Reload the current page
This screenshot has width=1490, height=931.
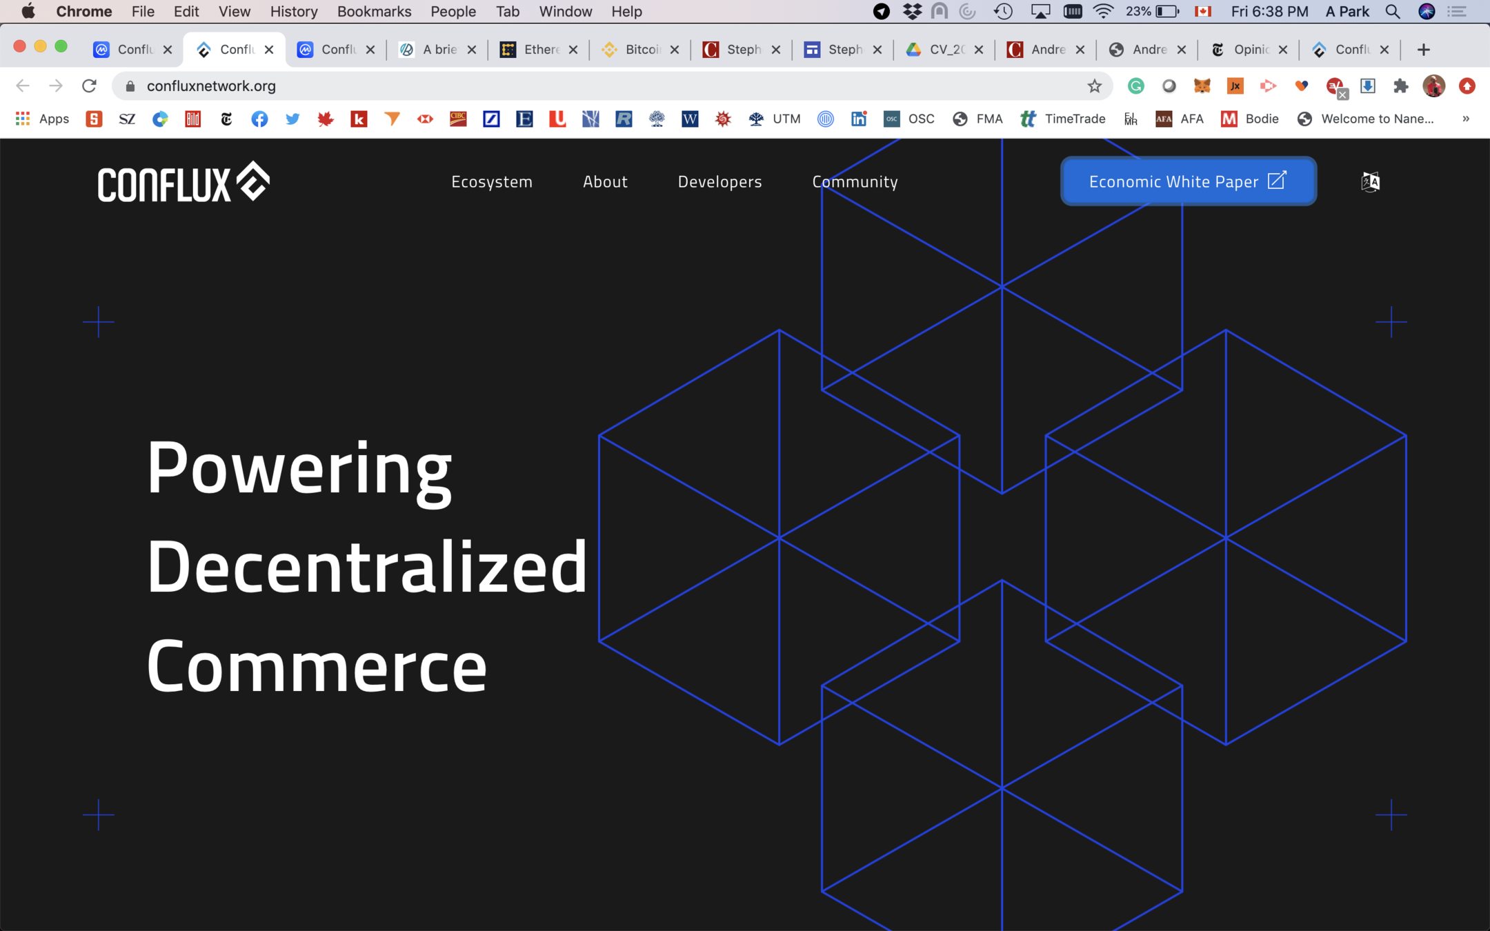(89, 86)
